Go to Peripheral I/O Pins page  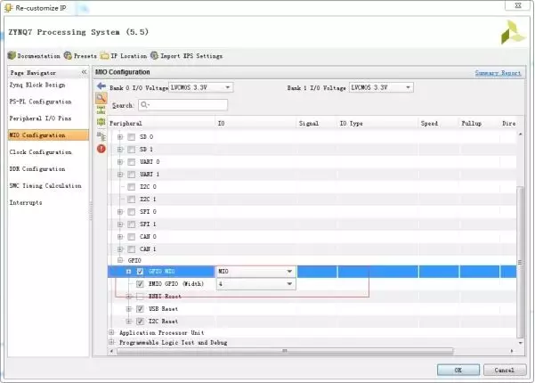[40, 118]
